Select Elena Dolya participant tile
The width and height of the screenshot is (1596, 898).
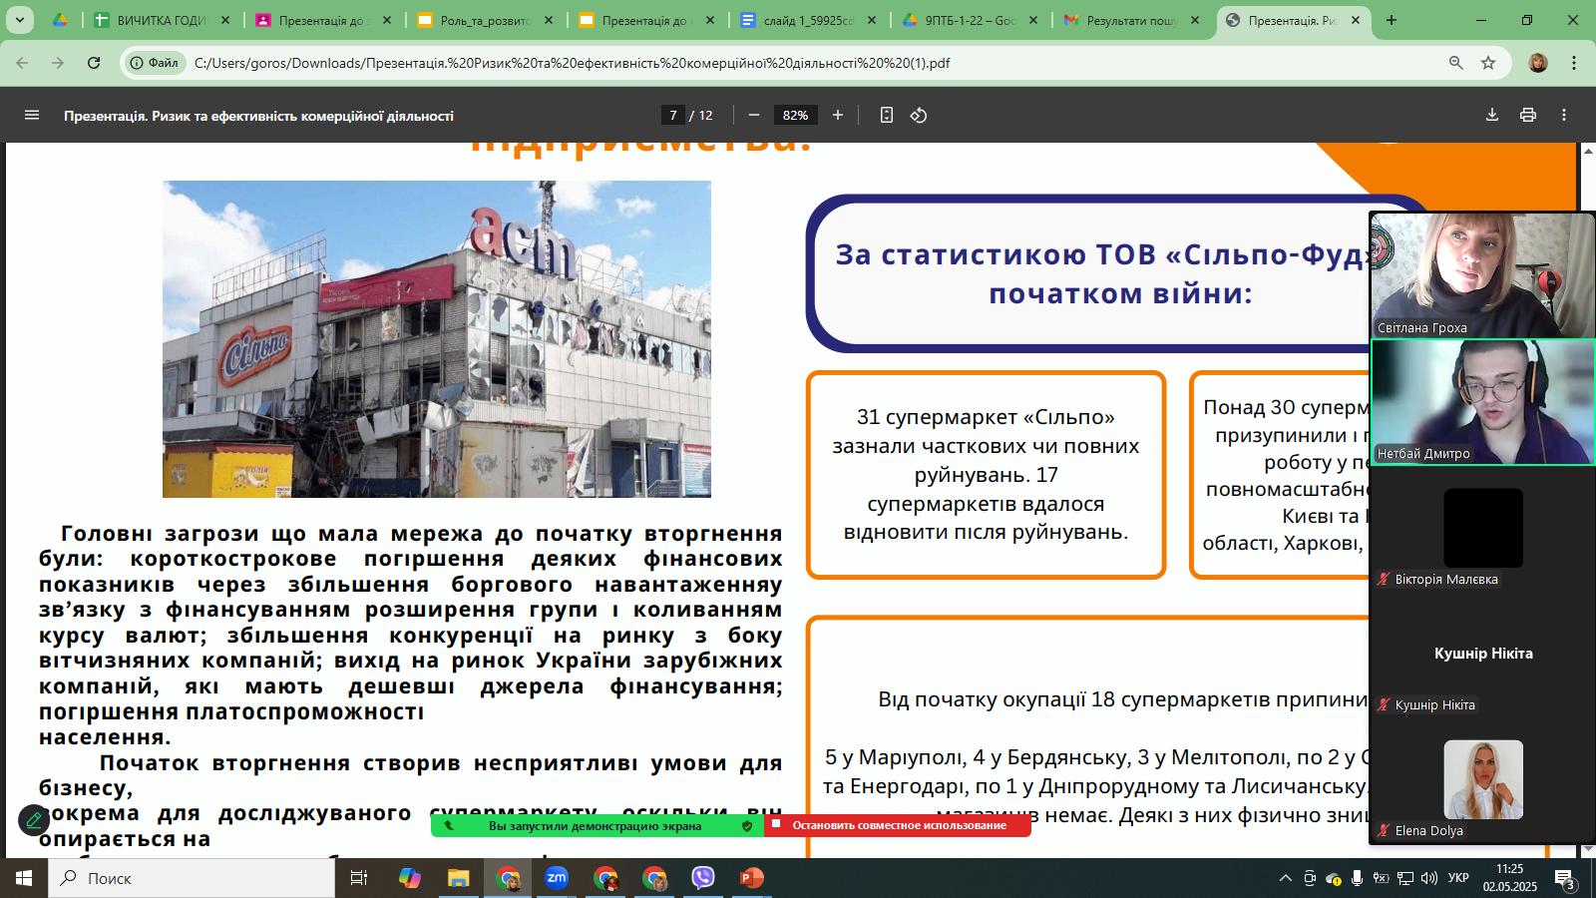click(1482, 779)
